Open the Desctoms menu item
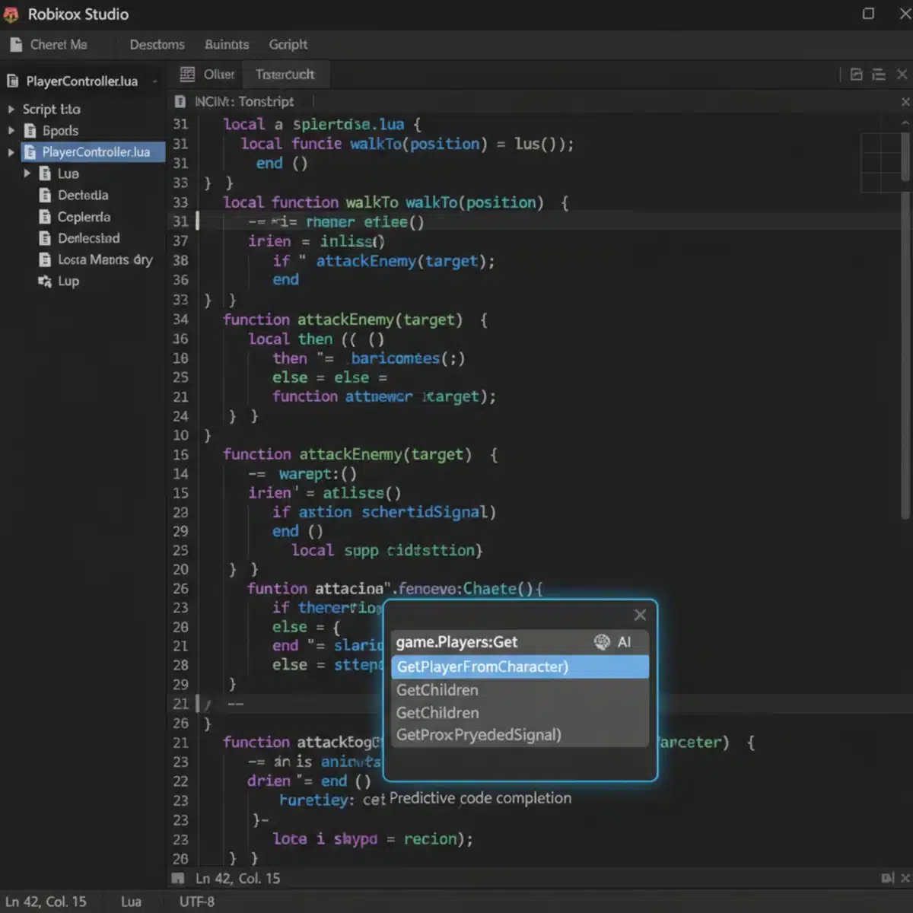This screenshot has height=913, width=913. 156,44
